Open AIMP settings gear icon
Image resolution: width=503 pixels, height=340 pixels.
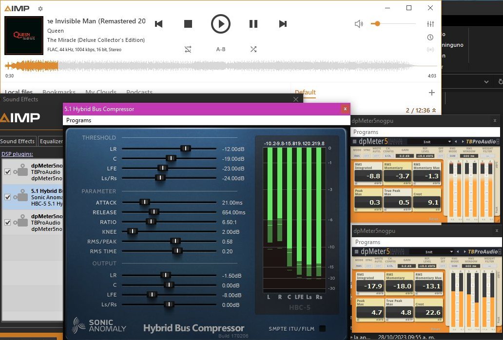40,9
